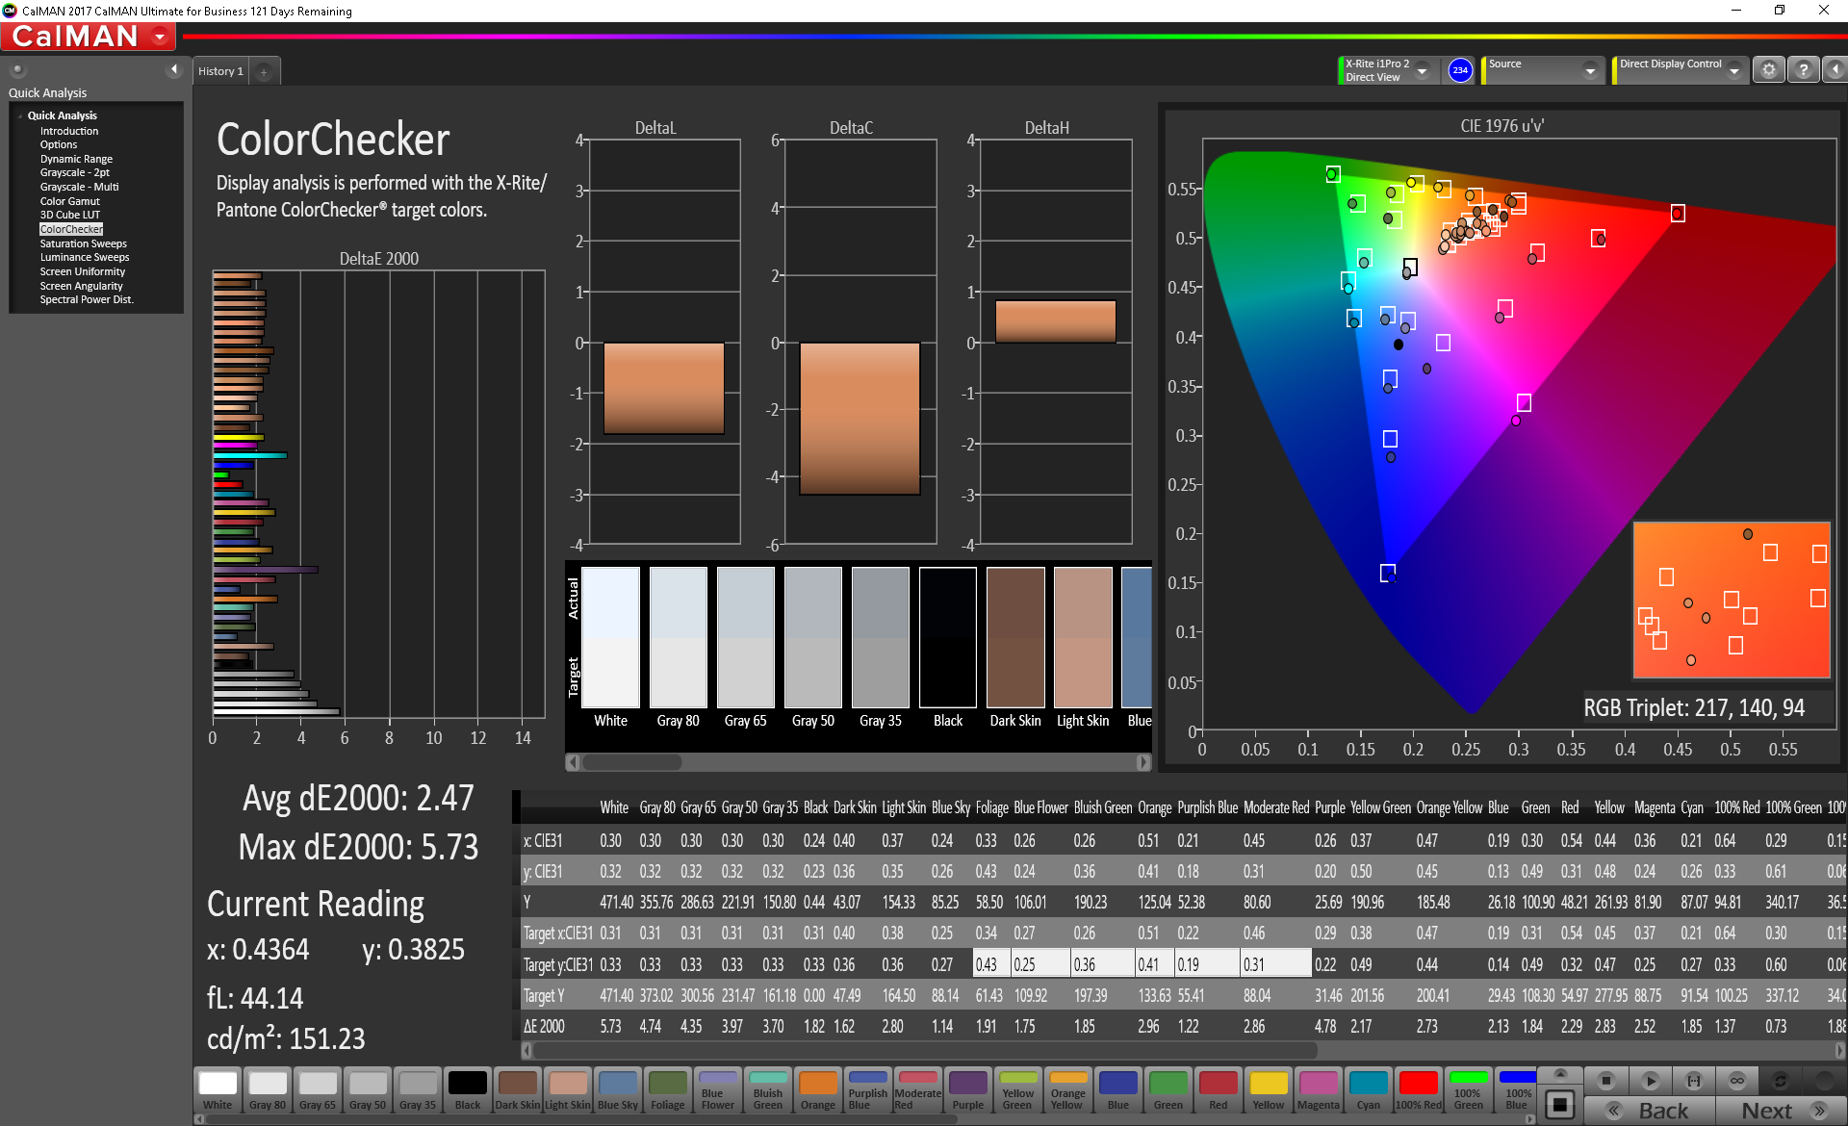Click the continuous read infinity icon
Viewport: 1848px width, 1126px height.
click(x=1737, y=1081)
